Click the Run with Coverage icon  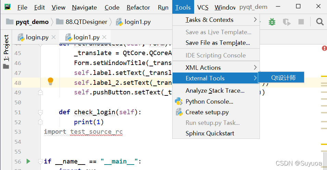click(x=287, y=22)
